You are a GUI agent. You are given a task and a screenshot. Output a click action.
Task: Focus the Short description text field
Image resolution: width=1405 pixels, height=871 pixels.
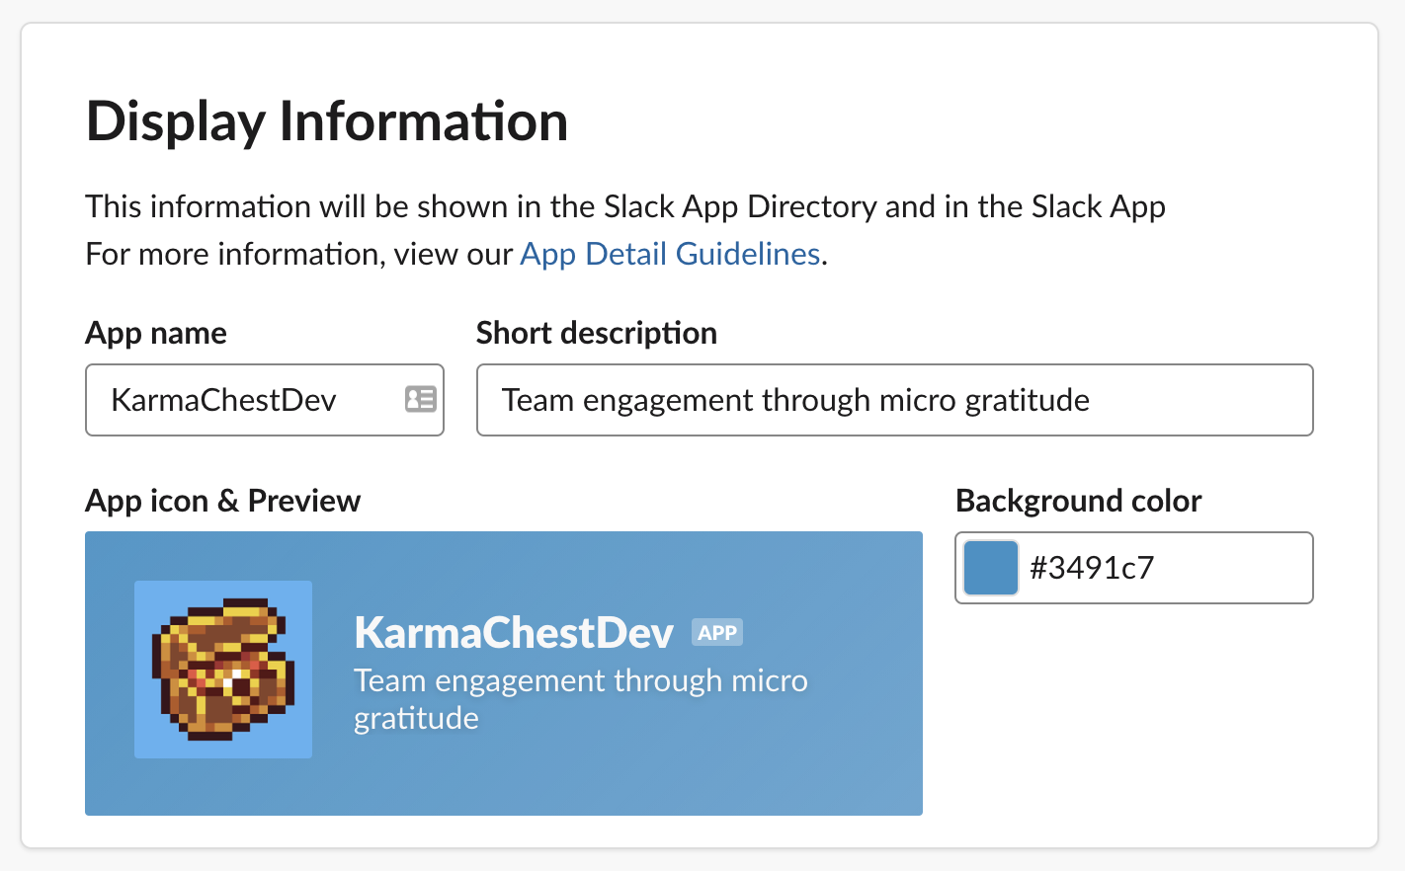[895, 400]
